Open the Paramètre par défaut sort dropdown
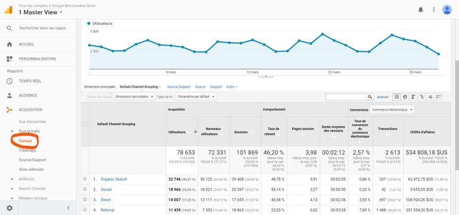Image resolution: width=459 pixels, height=215 pixels. click(196, 97)
